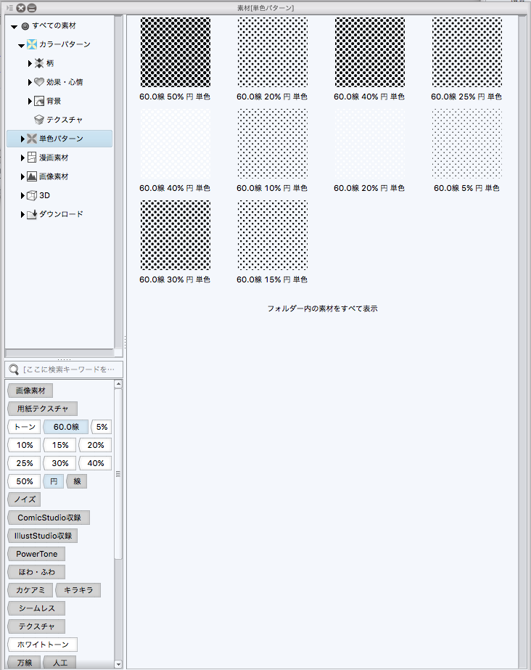The width and height of the screenshot is (531, 670).
Task: Deselect the 円 tag filter
Action: (54, 481)
